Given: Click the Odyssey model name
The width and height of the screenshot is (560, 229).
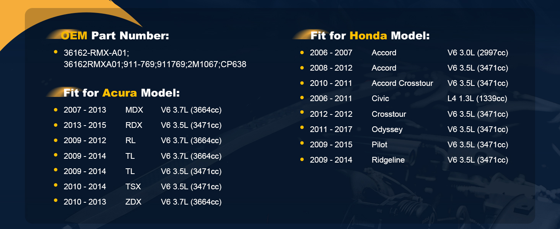Looking at the screenshot, I should tap(387, 129).
